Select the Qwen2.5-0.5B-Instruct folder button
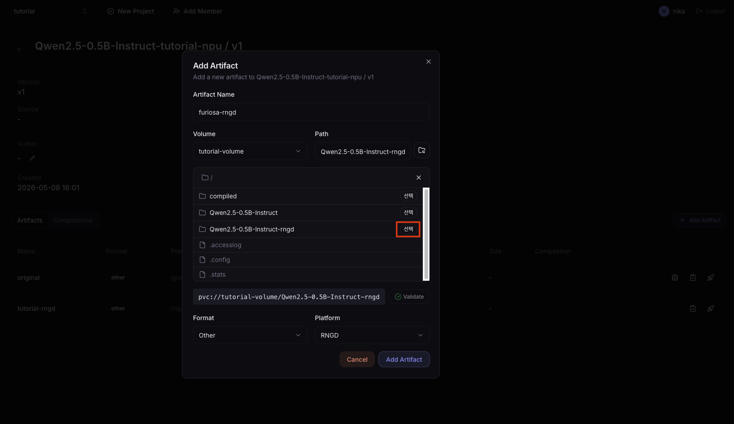Image resolution: width=734 pixels, height=424 pixels. pos(408,213)
